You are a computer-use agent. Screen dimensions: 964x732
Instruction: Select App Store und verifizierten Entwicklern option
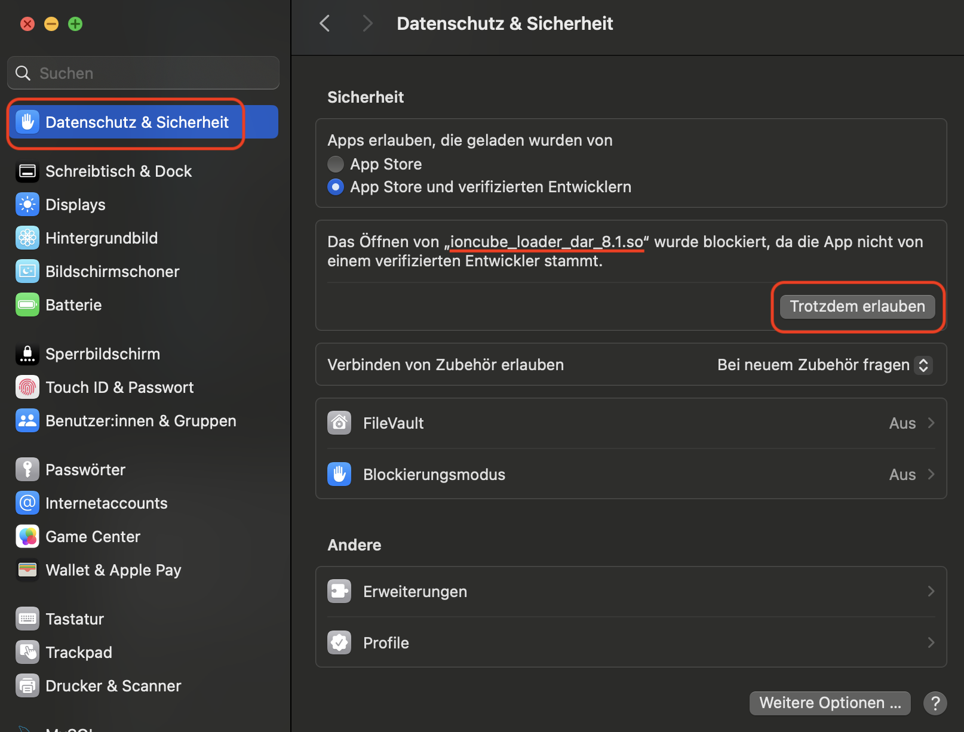pos(336,187)
